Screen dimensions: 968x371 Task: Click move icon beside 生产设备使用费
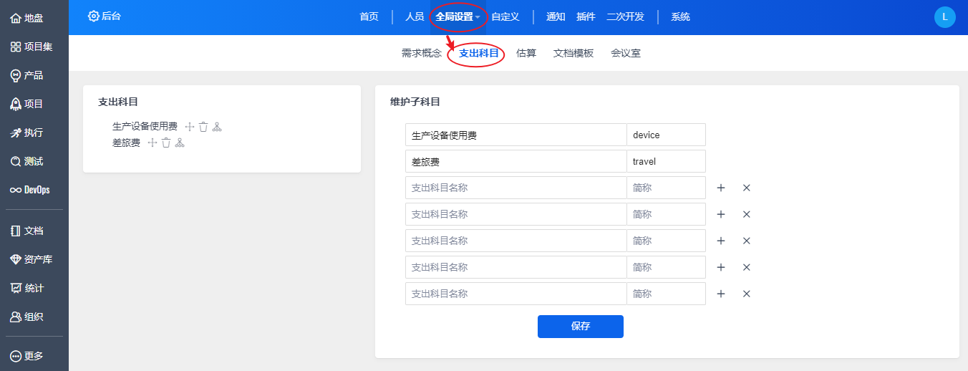(190, 127)
